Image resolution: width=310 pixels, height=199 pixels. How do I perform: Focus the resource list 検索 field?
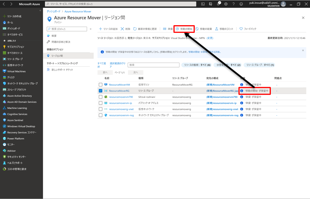pos(153,65)
